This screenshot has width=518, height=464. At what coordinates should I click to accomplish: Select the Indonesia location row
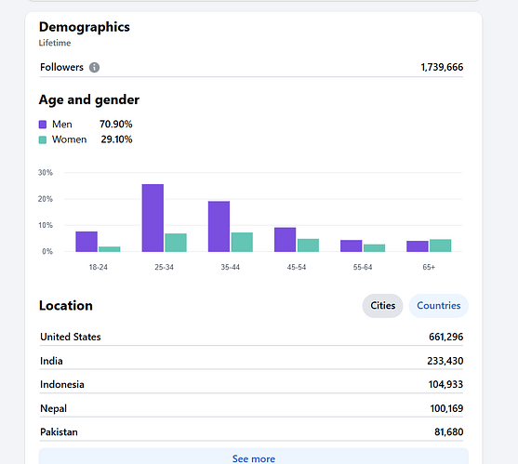(x=251, y=385)
